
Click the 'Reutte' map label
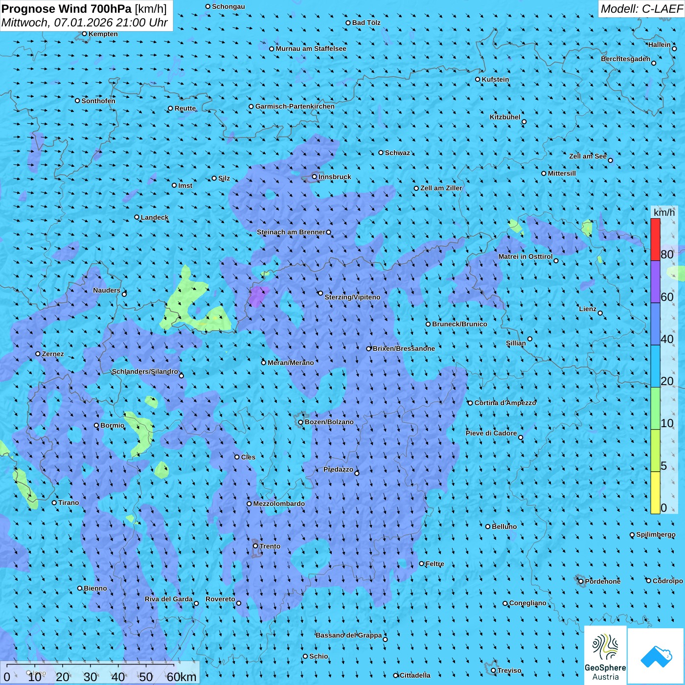click(x=185, y=108)
